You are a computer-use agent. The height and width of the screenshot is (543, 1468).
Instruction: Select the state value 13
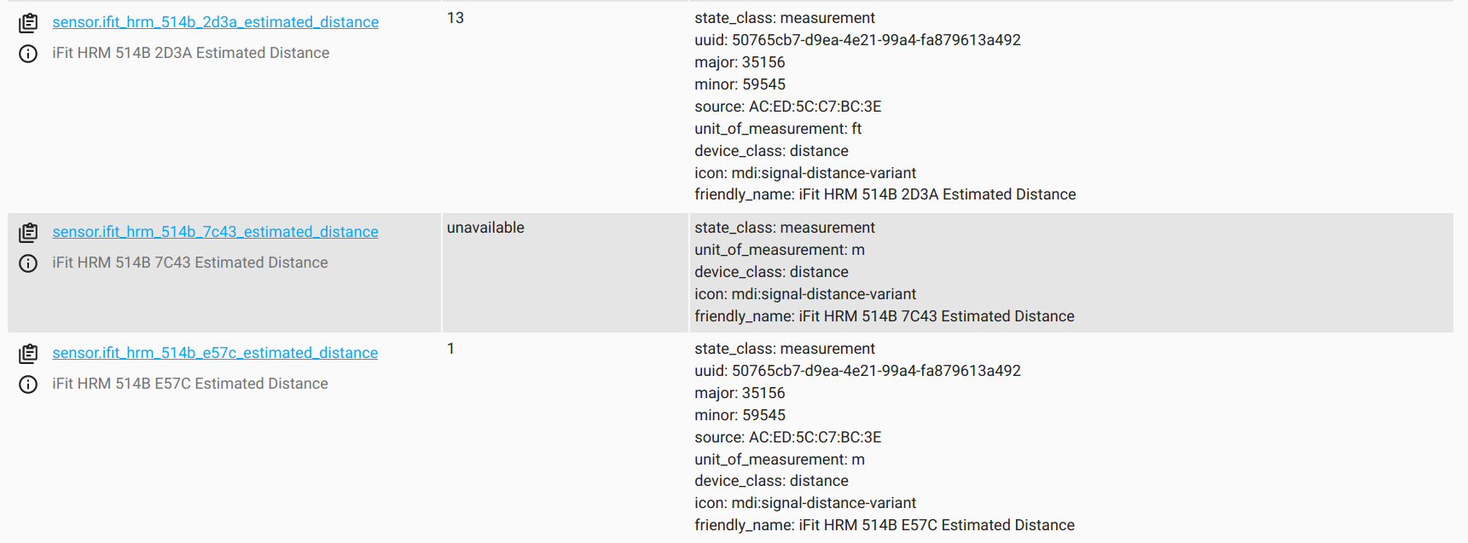(455, 17)
